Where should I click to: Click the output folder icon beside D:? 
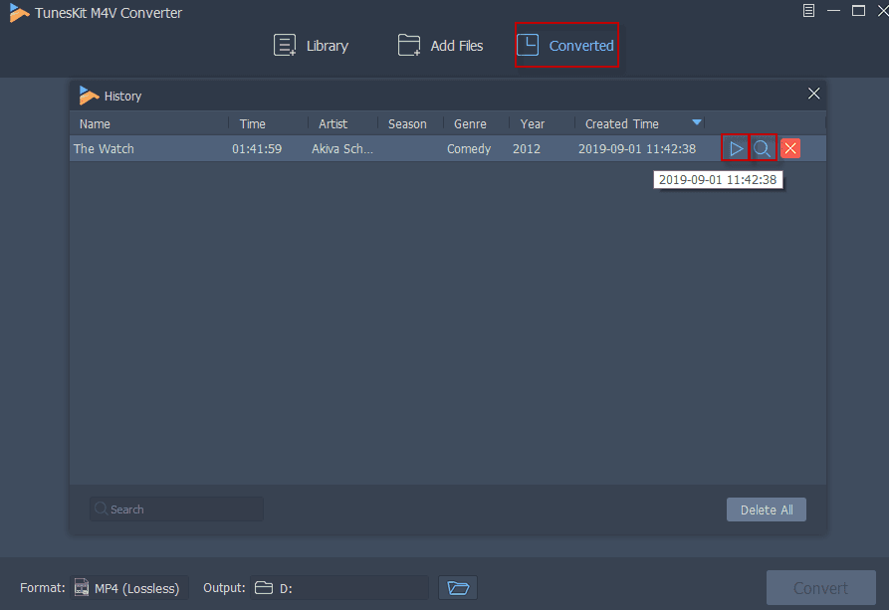tap(264, 587)
